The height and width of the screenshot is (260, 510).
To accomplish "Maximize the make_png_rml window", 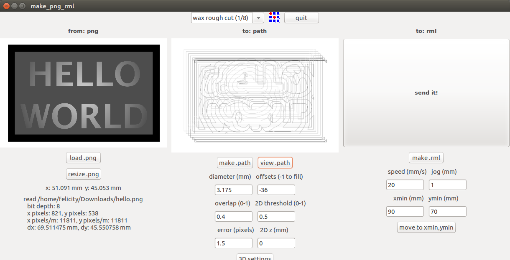I will coord(22,6).
